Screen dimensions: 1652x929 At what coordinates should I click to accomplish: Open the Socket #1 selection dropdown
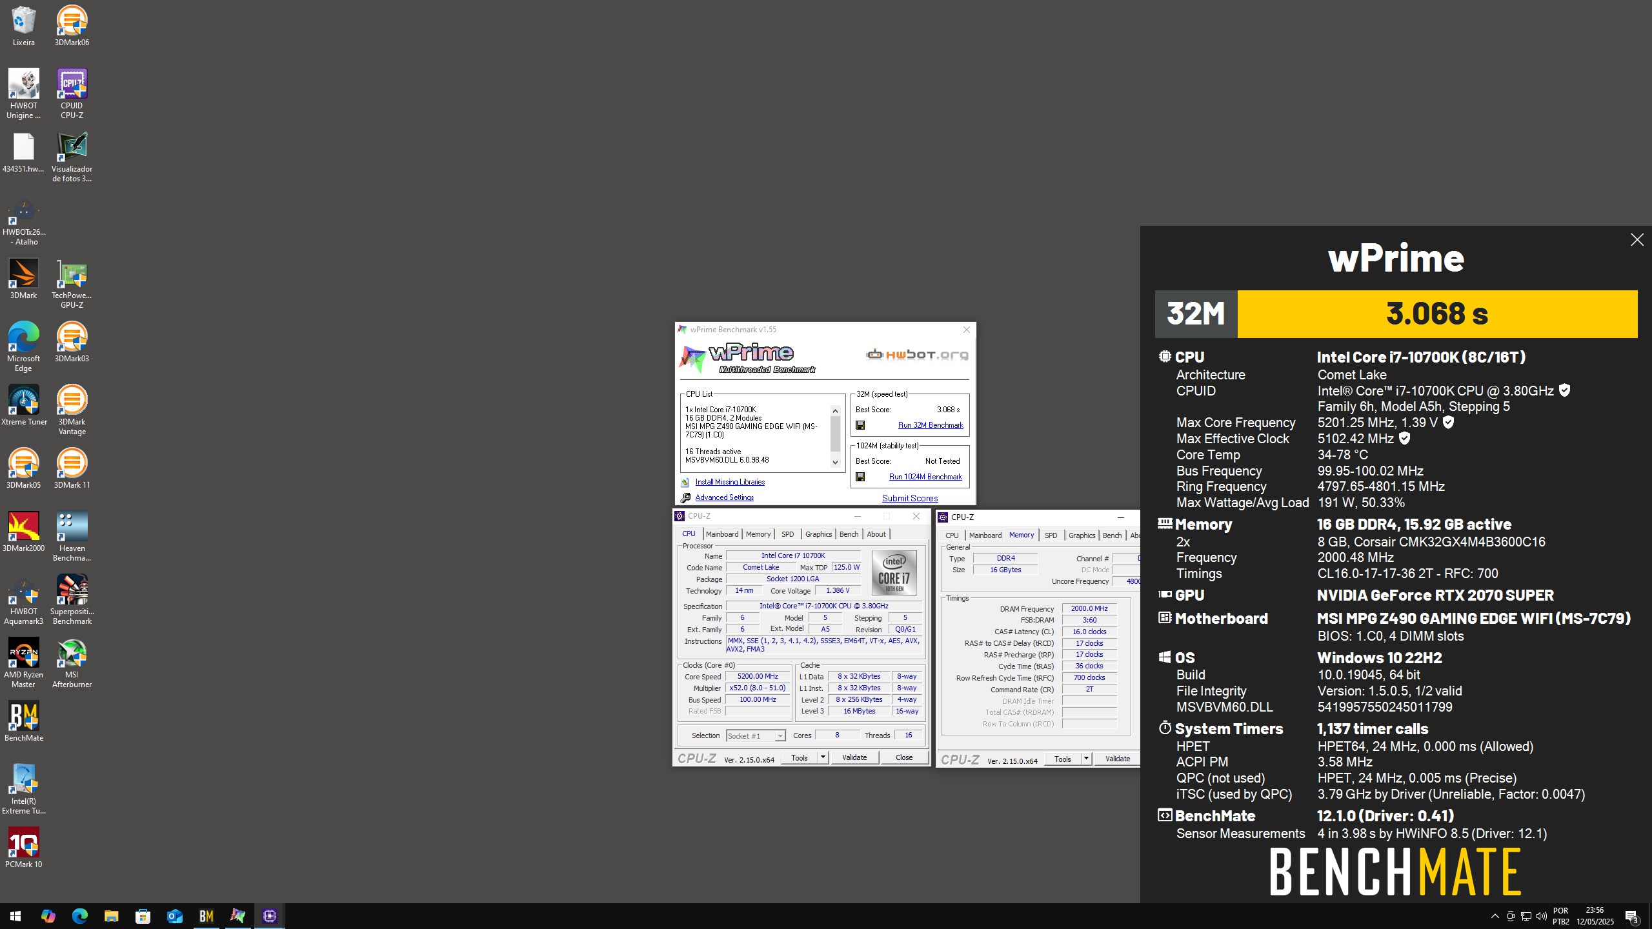[756, 735]
